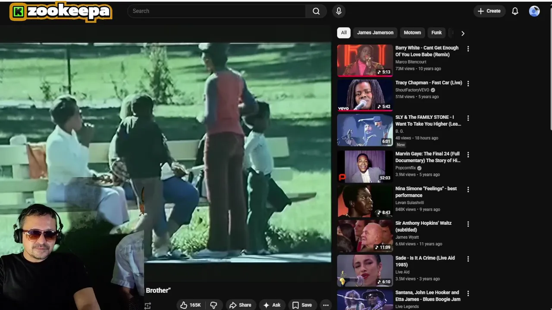Click the Ask button

pos(272,305)
